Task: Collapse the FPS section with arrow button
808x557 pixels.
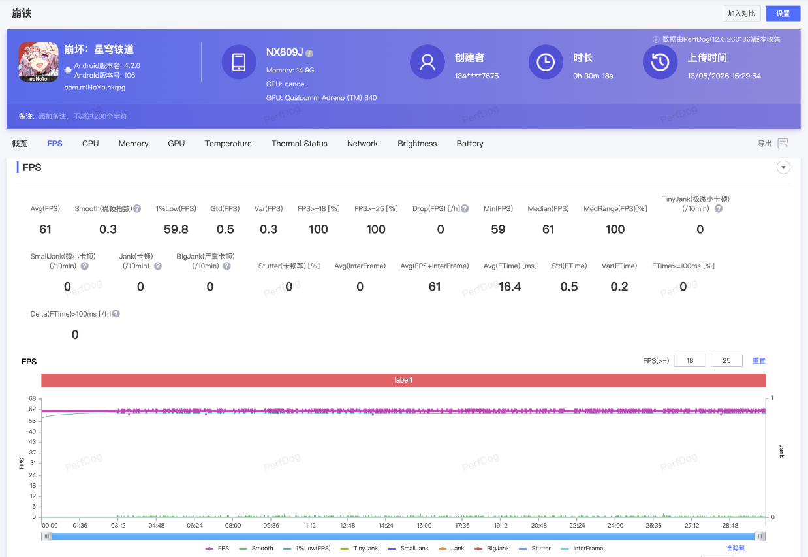Action: pos(783,168)
